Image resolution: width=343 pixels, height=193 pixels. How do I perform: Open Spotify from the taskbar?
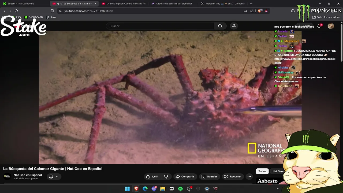tap(180, 189)
